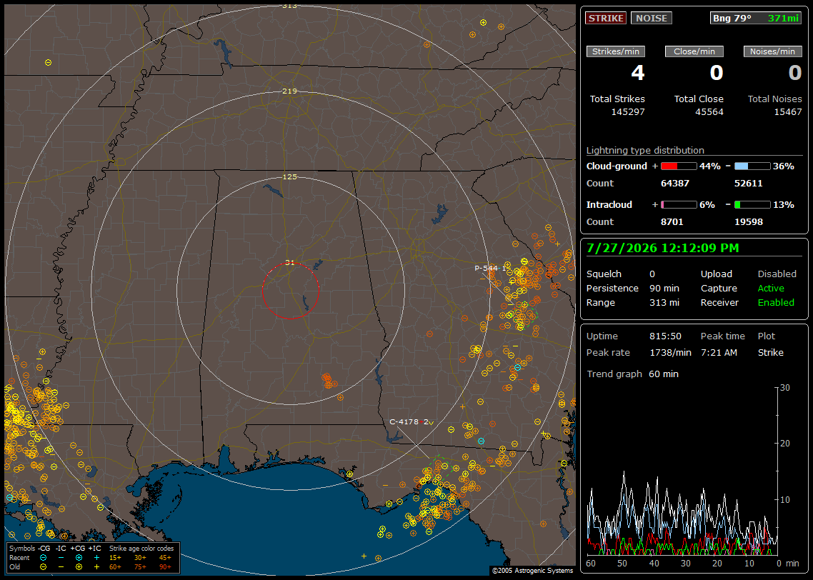This screenshot has height=580, width=813.
Task: Click the Astrogenic Systems copyright text
Action: click(x=532, y=570)
